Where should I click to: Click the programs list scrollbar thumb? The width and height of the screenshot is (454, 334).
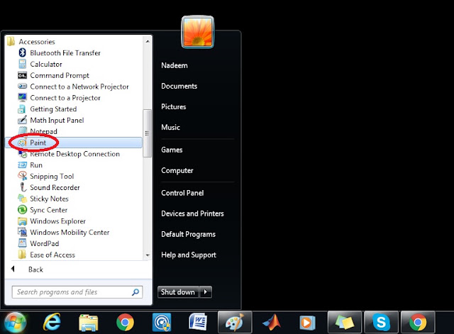point(147,133)
